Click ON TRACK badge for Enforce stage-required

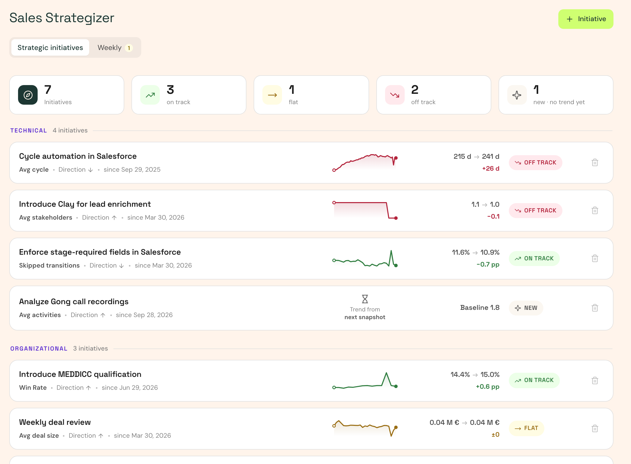tap(534, 258)
